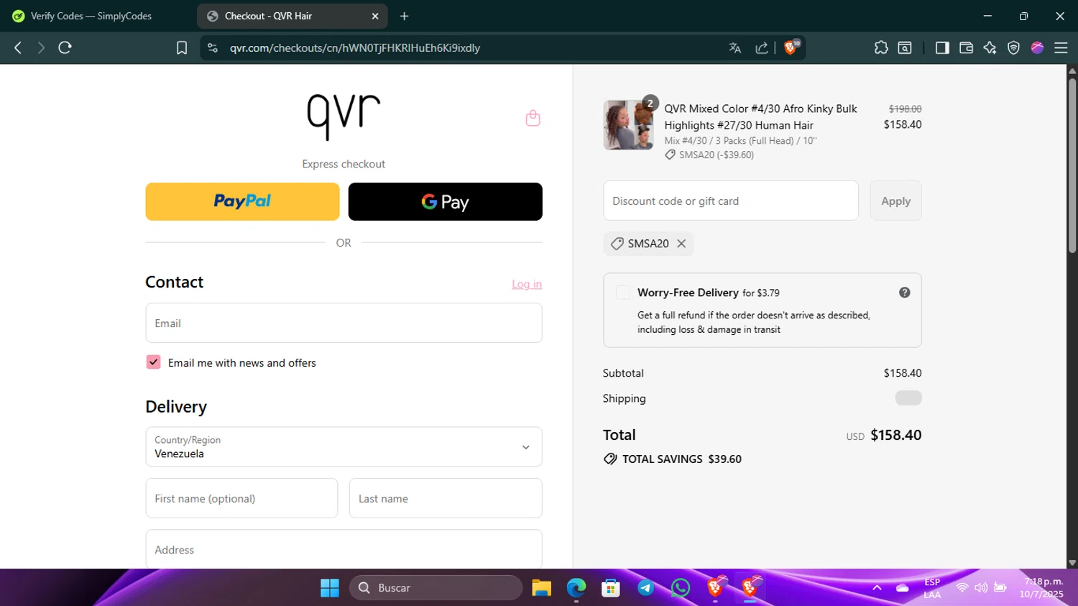Show hidden system tray icons
This screenshot has height=606, width=1078.
(877, 587)
